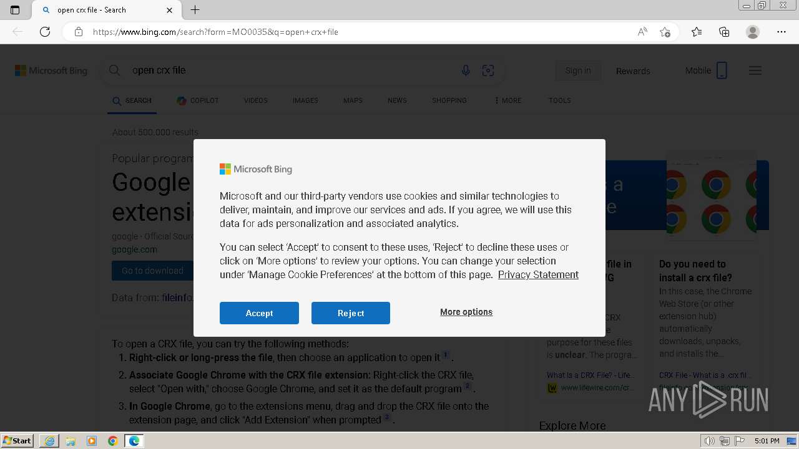Open 'What is a CRX File? - Life...' link

click(x=591, y=375)
